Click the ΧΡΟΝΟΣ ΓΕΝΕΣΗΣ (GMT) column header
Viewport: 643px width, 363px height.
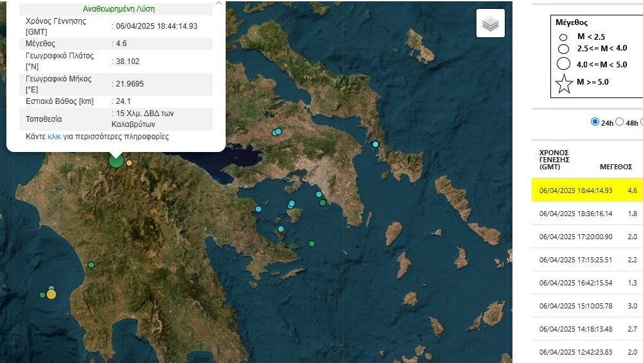point(554,160)
